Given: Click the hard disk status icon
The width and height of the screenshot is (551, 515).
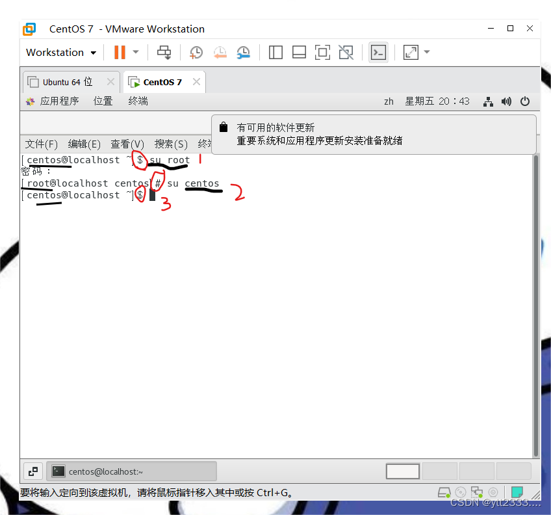Looking at the screenshot, I should click(x=444, y=492).
